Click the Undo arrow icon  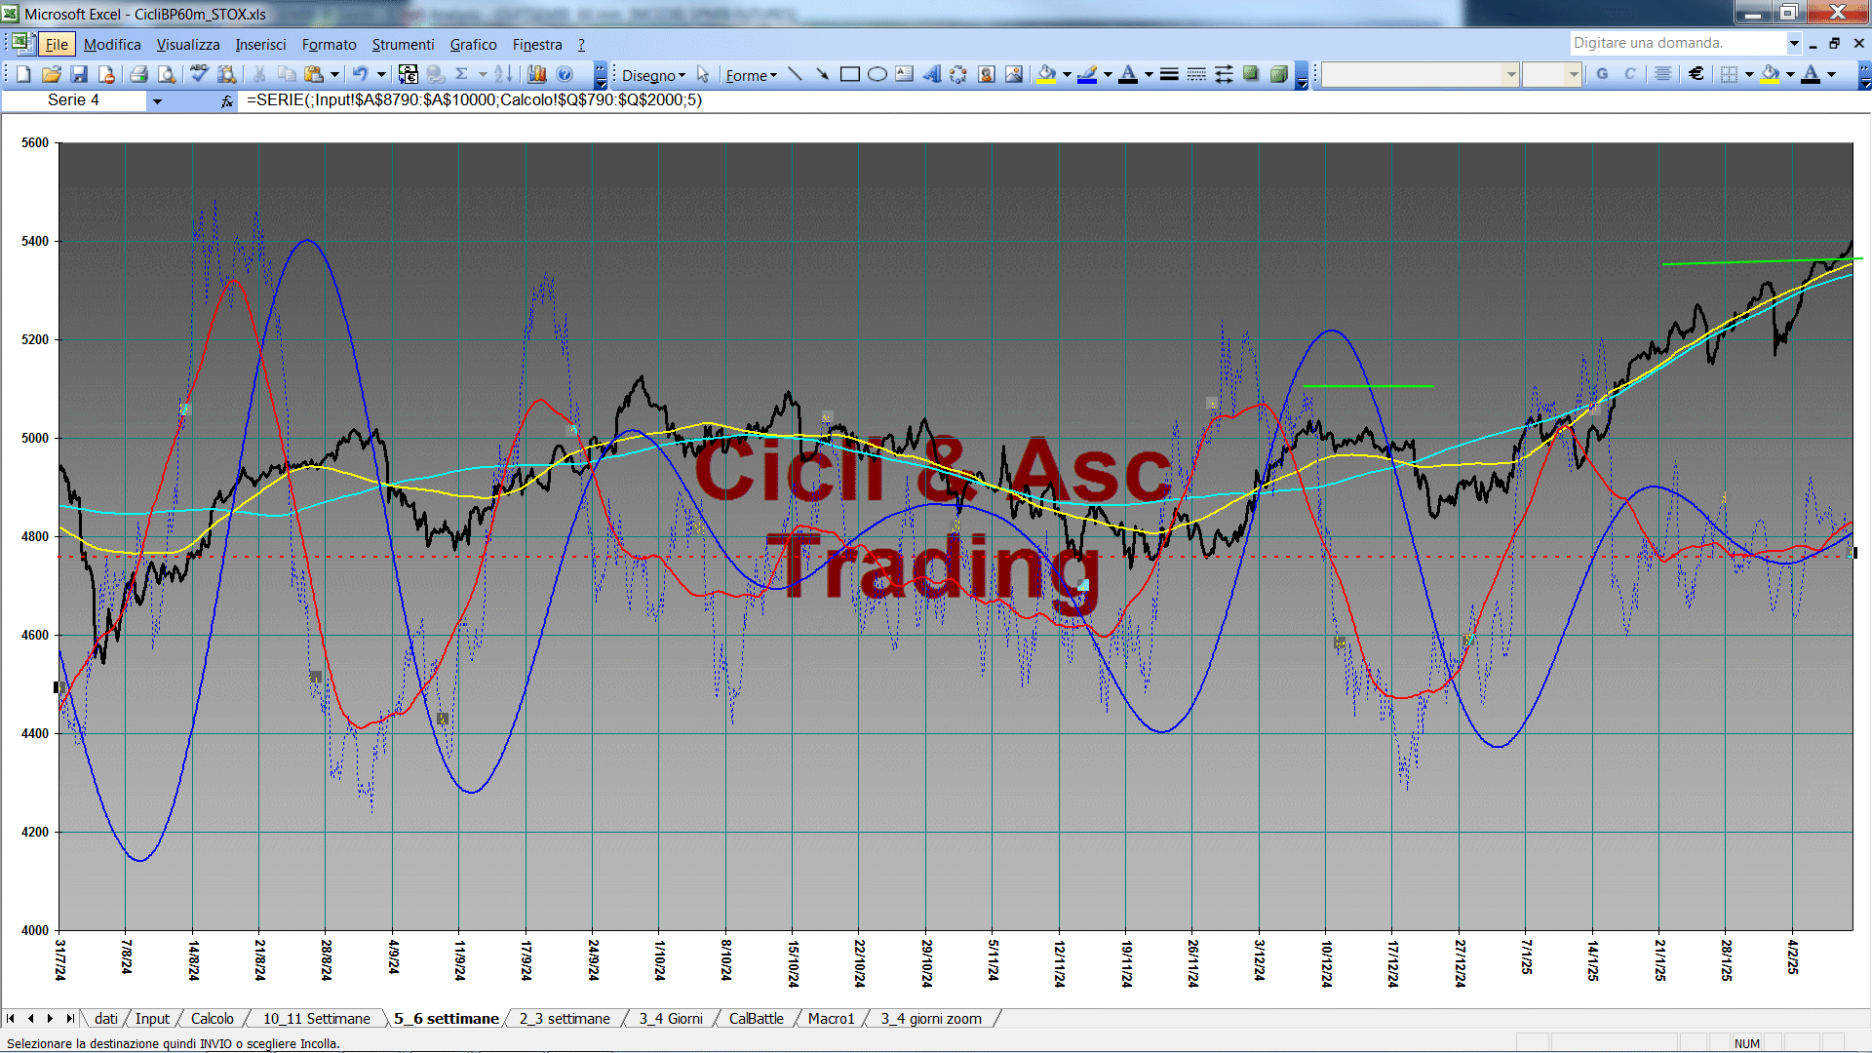coord(360,74)
